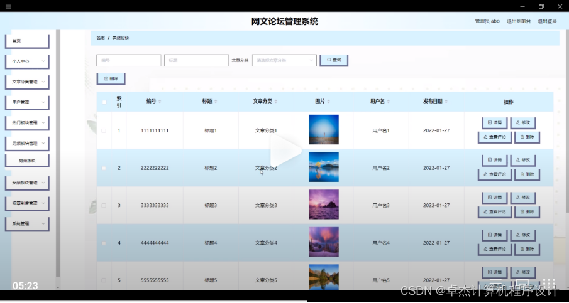Click 退出登录 in the top bar
Image resolution: width=569 pixels, height=303 pixels.
547,21
